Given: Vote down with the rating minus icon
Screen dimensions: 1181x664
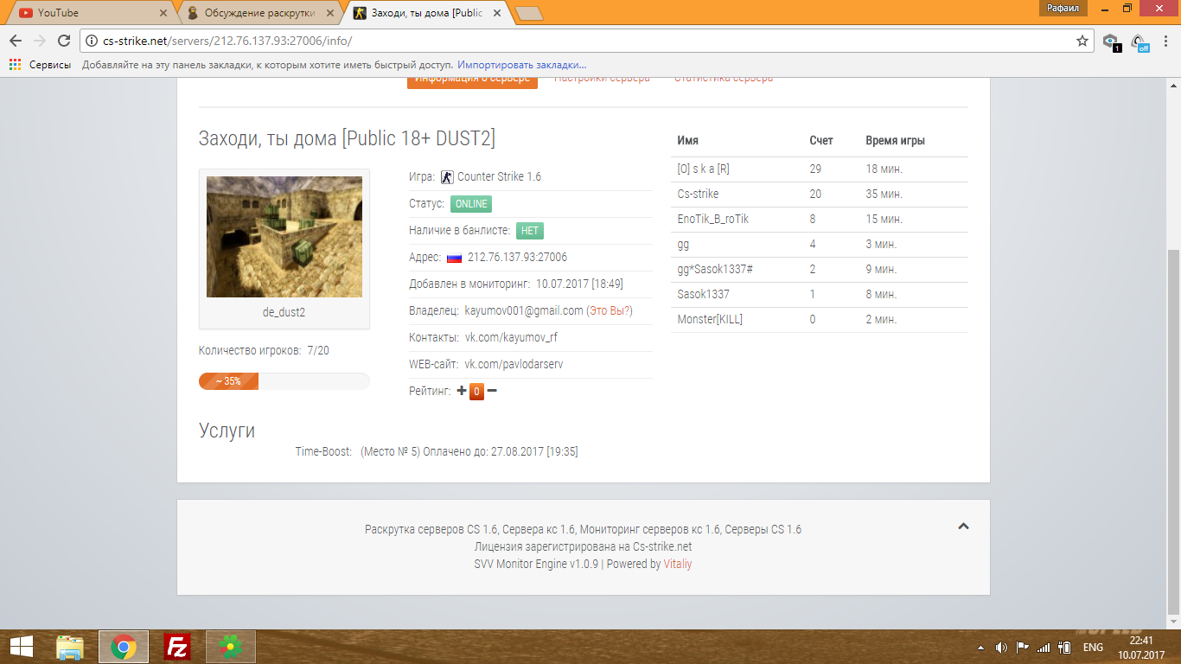Looking at the screenshot, I should point(492,391).
